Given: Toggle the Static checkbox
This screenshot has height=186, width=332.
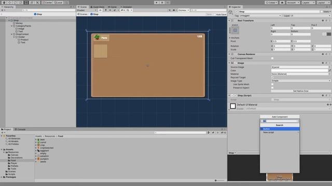Looking at the screenshot, I should (322, 11).
